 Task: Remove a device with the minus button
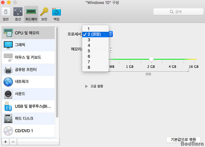pyautogui.click(x=13, y=142)
